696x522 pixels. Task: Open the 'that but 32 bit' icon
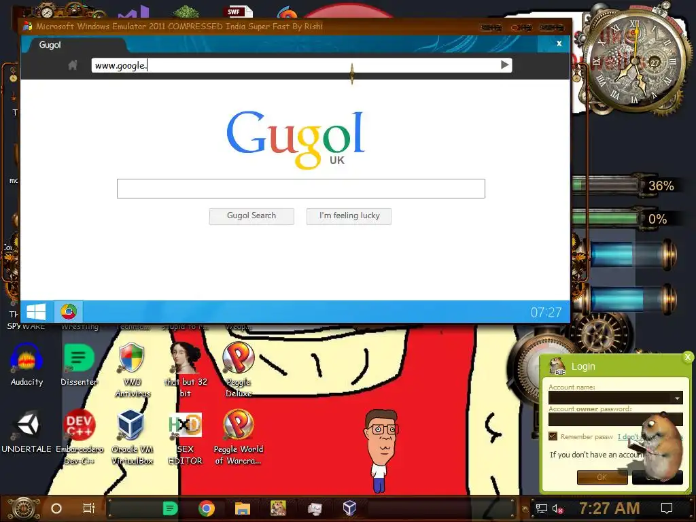click(x=186, y=370)
